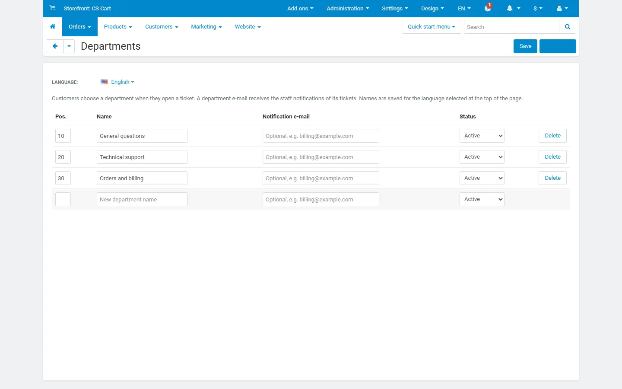Open Quick start menu dropdown

pos(432,27)
